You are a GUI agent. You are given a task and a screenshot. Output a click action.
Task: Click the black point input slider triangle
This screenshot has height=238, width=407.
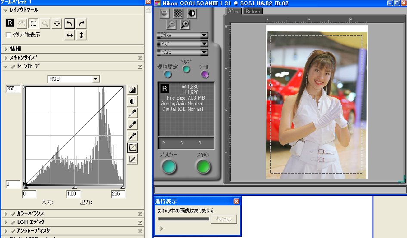click(26, 187)
